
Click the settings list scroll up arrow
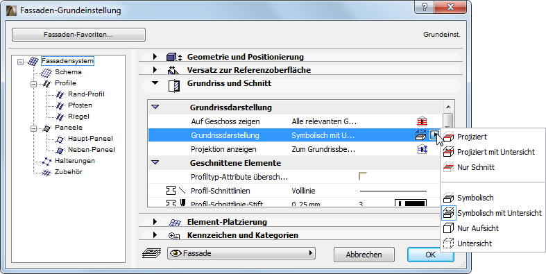click(x=448, y=107)
